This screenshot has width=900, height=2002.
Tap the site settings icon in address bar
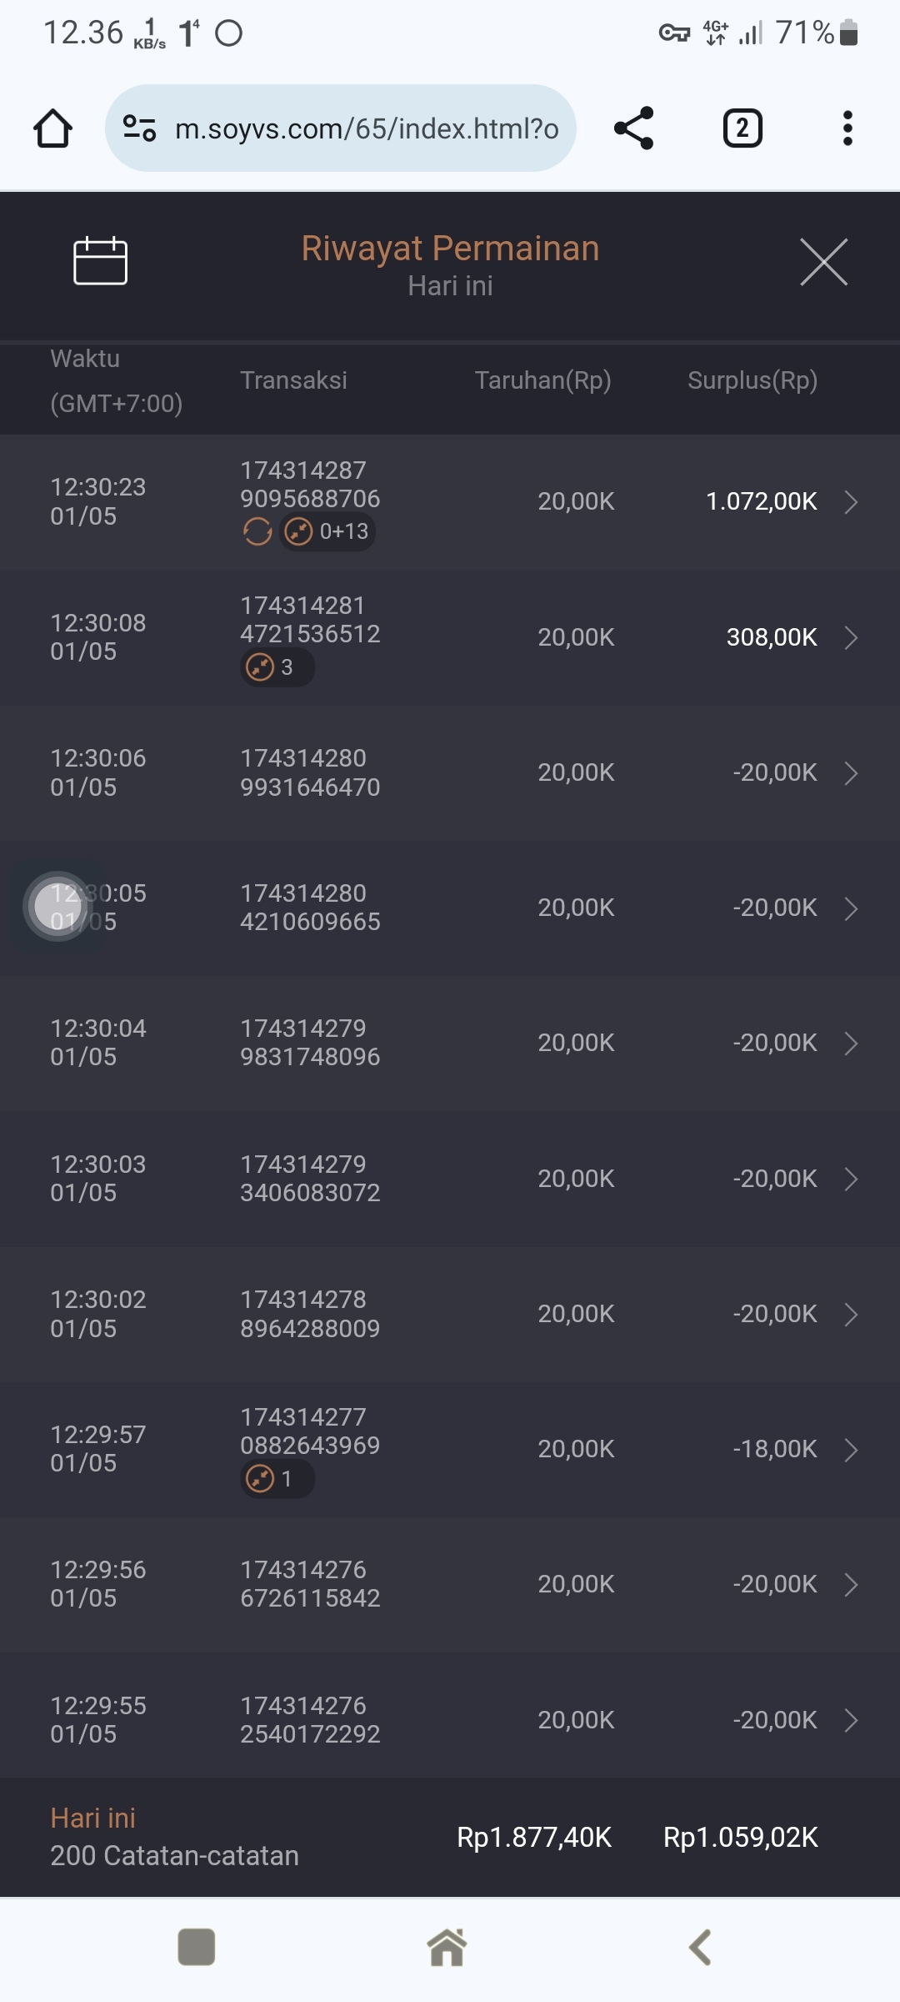pyautogui.click(x=139, y=128)
